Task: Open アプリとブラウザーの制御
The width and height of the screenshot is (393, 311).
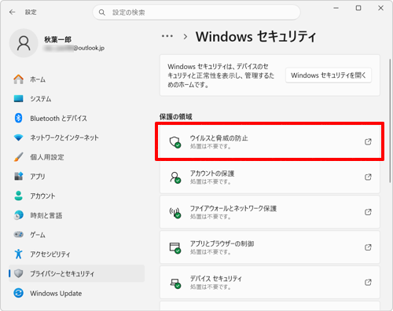Action: pyautogui.click(x=270, y=247)
